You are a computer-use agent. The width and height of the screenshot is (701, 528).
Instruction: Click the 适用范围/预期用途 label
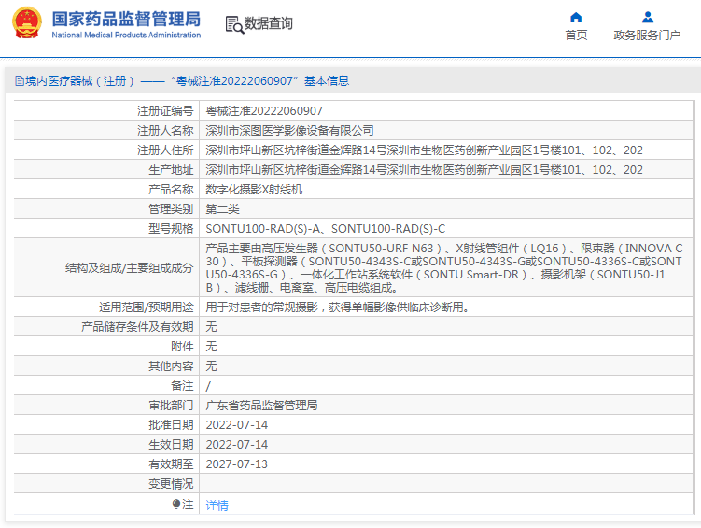coord(147,307)
